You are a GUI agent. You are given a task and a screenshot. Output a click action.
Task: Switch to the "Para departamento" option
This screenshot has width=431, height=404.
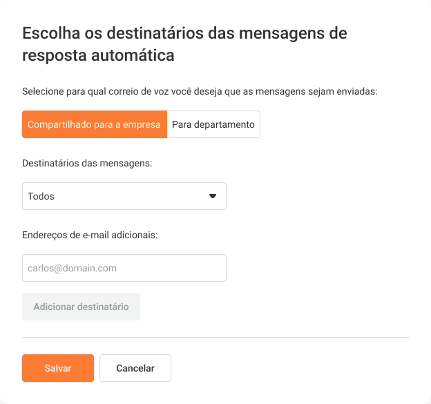[x=213, y=125]
